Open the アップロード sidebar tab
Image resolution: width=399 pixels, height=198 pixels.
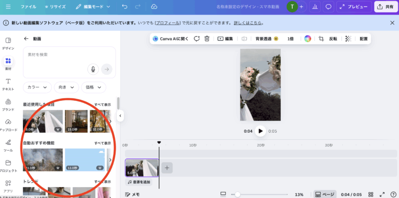coord(8,125)
